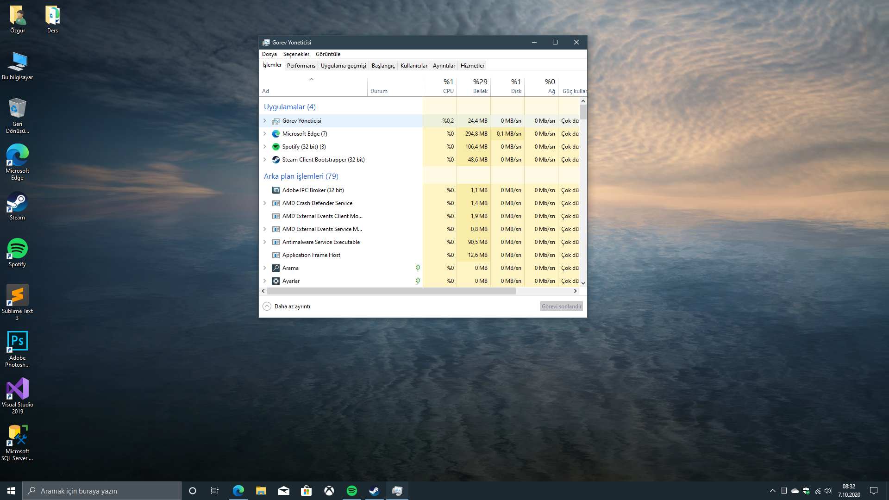Expand the Spotify (32 bit) process group
Image resolution: width=889 pixels, height=500 pixels.
click(x=265, y=147)
